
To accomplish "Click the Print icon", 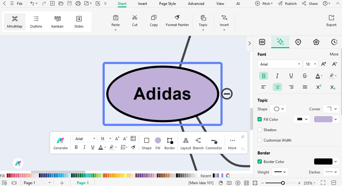I will [78, 3].
